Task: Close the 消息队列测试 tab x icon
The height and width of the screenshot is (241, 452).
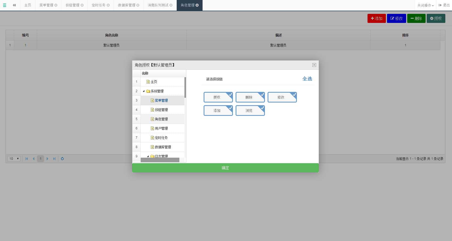Action: coord(171,5)
